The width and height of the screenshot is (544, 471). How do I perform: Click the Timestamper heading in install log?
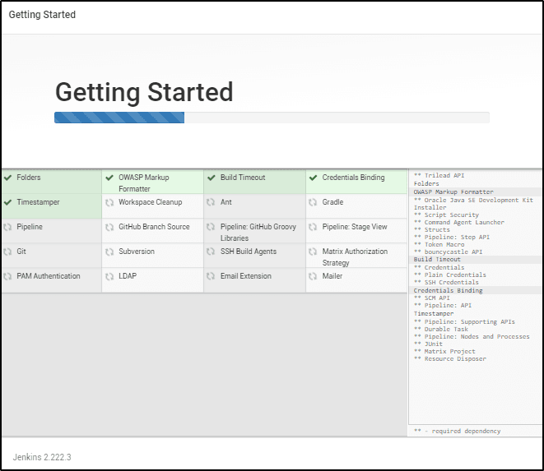point(432,313)
